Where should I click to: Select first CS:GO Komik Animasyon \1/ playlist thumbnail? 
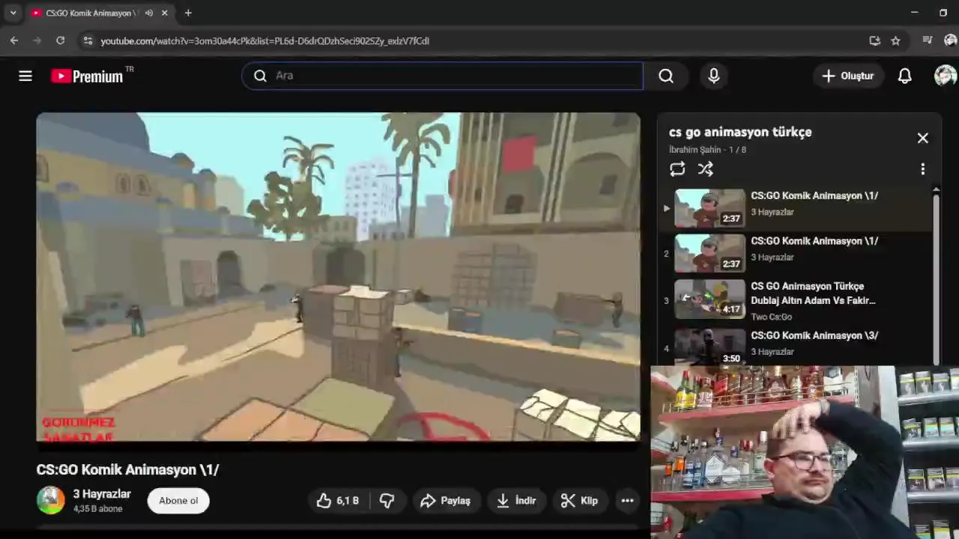coord(710,208)
